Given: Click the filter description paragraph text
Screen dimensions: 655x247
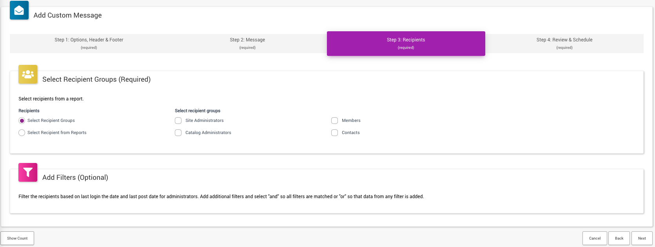Looking at the screenshot, I should point(221,197).
